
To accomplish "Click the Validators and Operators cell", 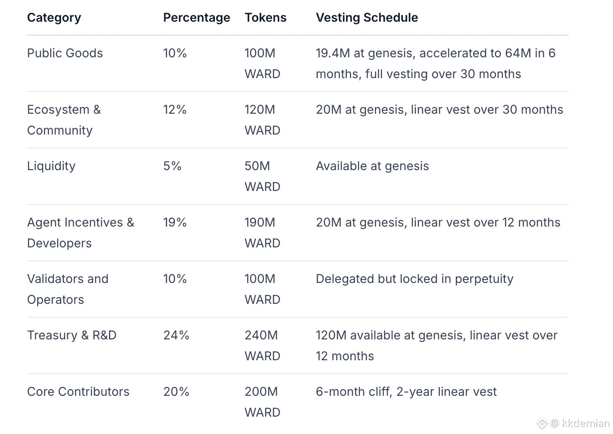I will (x=67, y=289).
